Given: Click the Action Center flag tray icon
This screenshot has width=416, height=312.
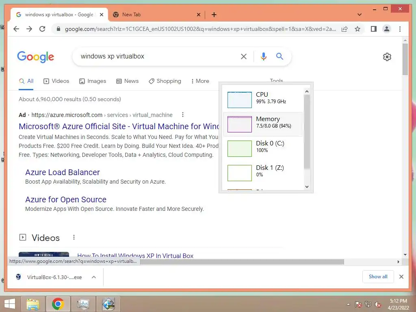Looking at the screenshot, I should (358, 304).
